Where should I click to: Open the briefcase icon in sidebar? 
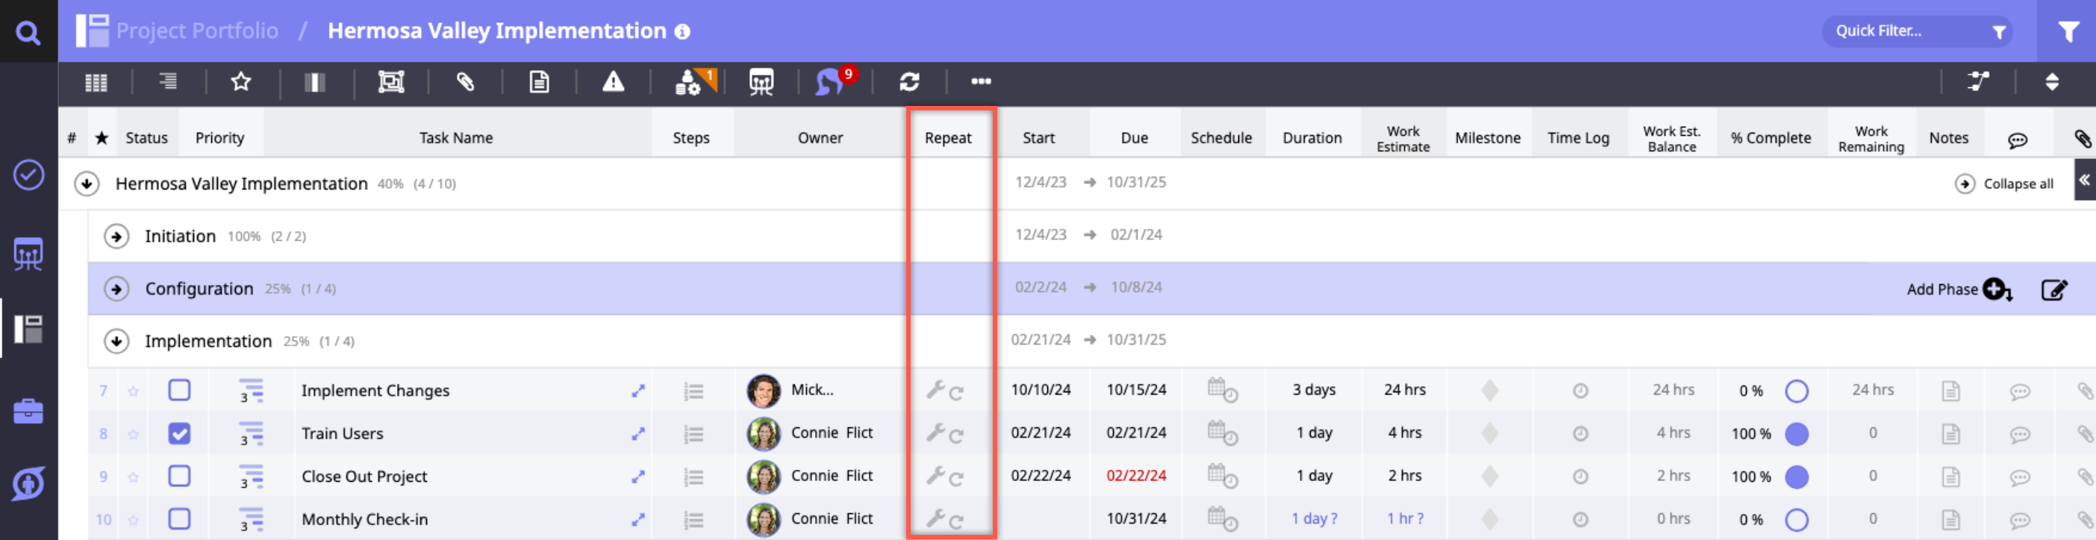pyautogui.click(x=28, y=411)
